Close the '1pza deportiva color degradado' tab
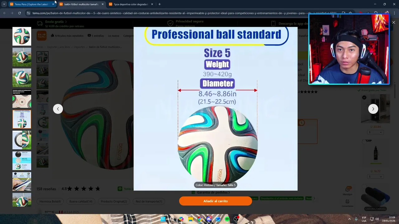399x224 pixels. tap(152, 4)
